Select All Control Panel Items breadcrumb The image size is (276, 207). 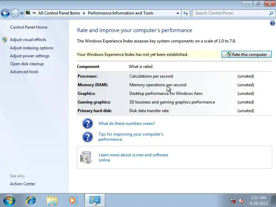point(59,13)
